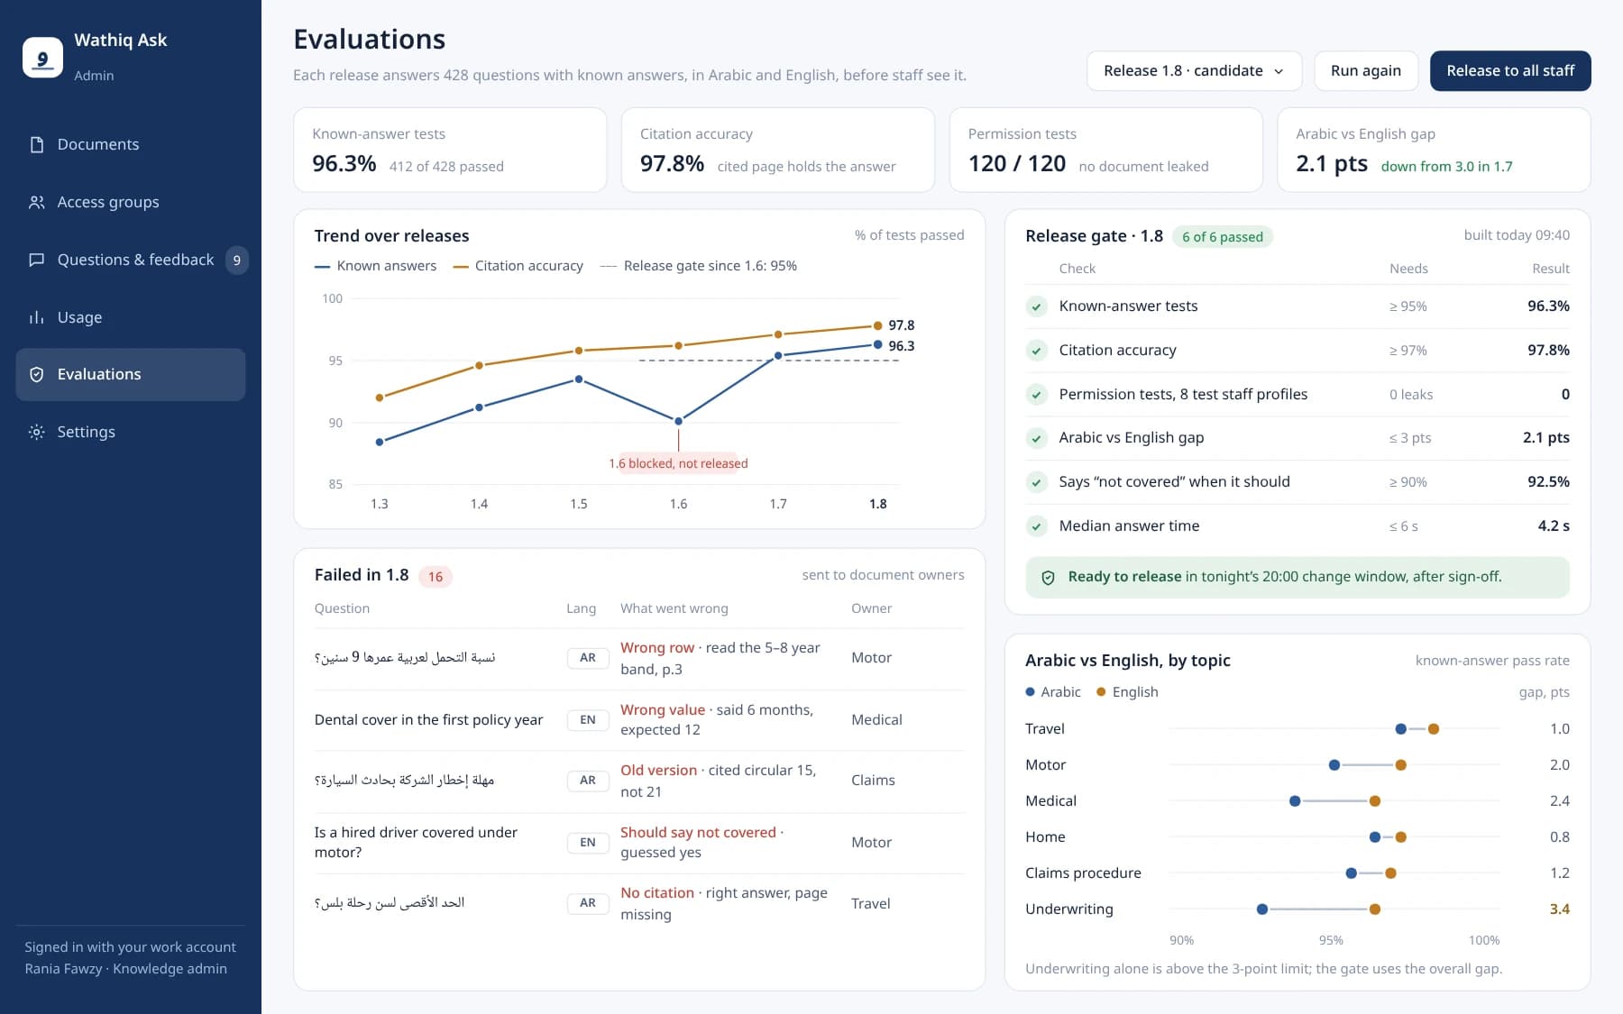The width and height of the screenshot is (1623, 1014).
Task: Click "Is a hired driver covered under motor?" question
Action: (416, 843)
